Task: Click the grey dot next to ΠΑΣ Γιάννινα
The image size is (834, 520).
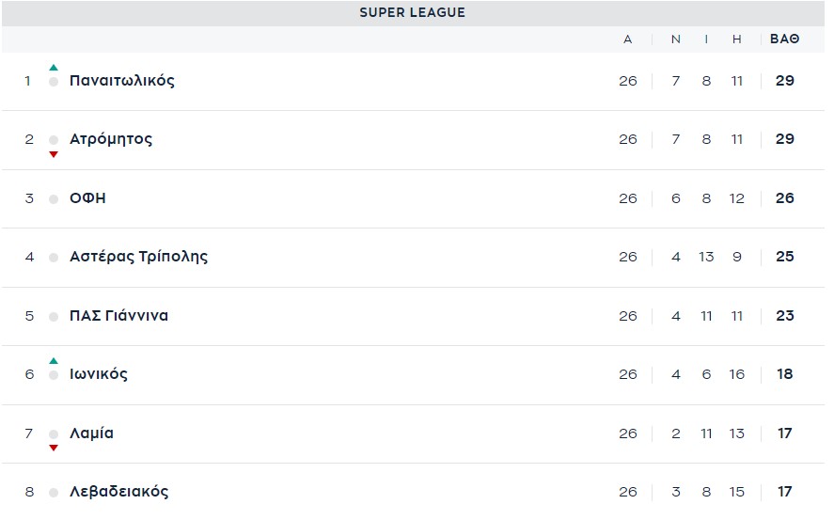Action: tap(54, 316)
